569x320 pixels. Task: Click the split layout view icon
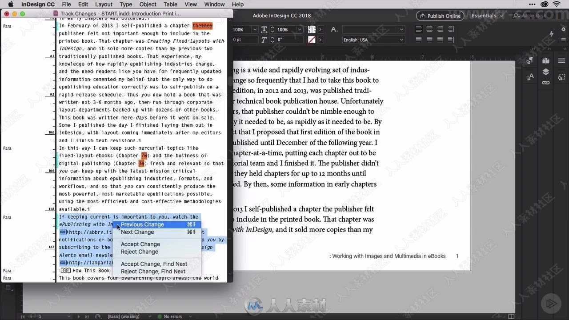[x=511, y=316]
